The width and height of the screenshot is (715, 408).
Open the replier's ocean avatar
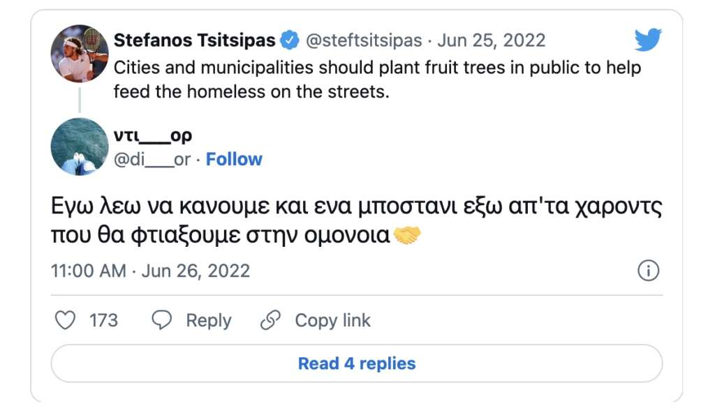(x=80, y=146)
